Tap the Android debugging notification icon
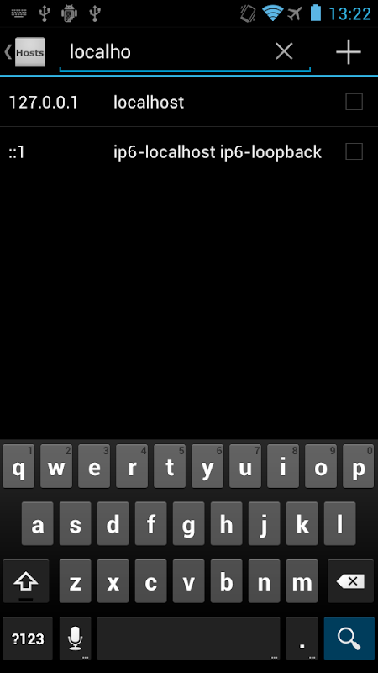This screenshot has height=673, width=378. tap(69, 13)
